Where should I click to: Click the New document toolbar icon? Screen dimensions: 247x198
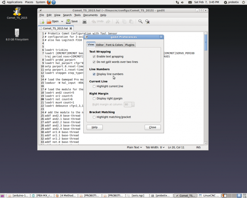coord(42,21)
